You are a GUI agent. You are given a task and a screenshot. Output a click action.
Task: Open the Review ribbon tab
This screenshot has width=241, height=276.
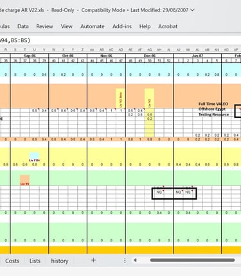(44, 26)
